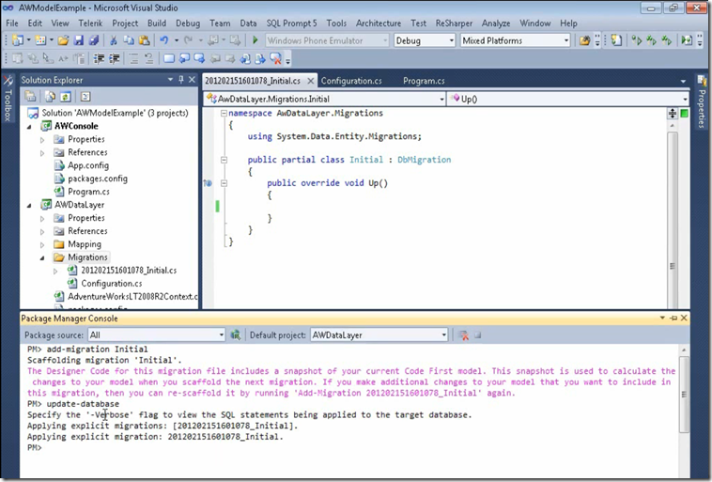Click the View Code icon in Solution Explorer
This screenshot has width=712, height=482.
[x=85, y=97]
